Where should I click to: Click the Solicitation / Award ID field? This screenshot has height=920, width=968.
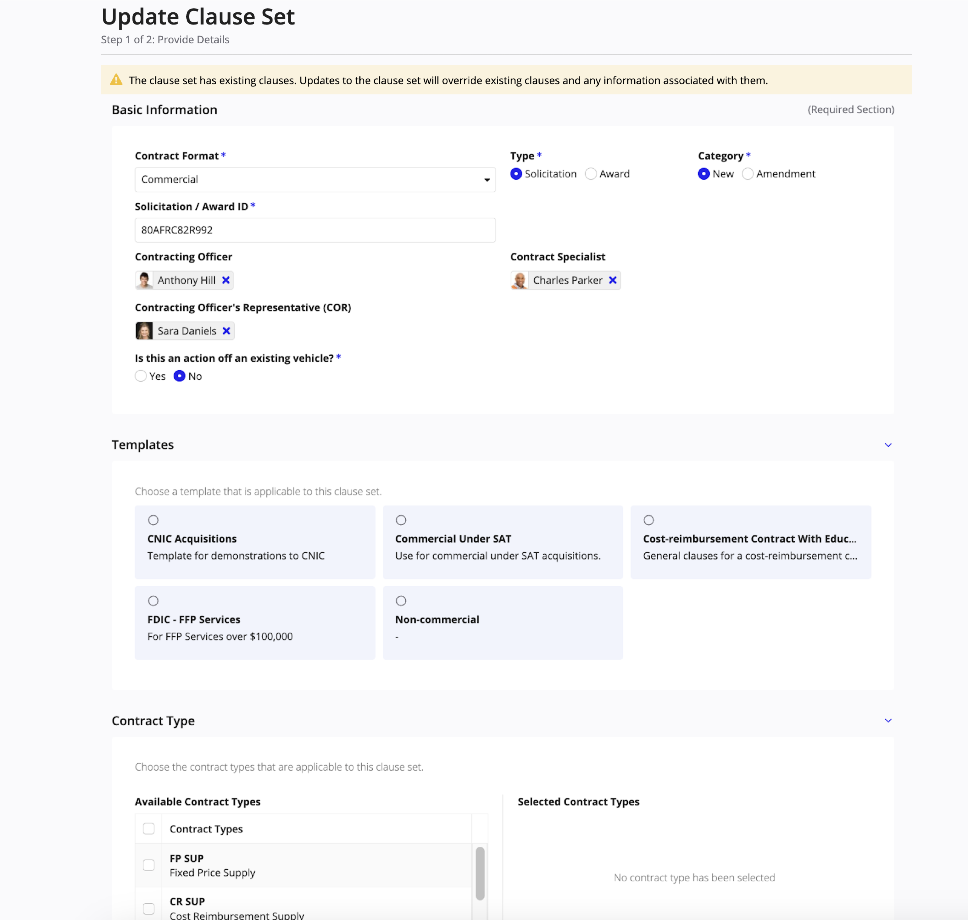click(315, 230)
